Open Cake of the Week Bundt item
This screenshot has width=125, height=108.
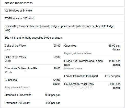click(32, 59)
